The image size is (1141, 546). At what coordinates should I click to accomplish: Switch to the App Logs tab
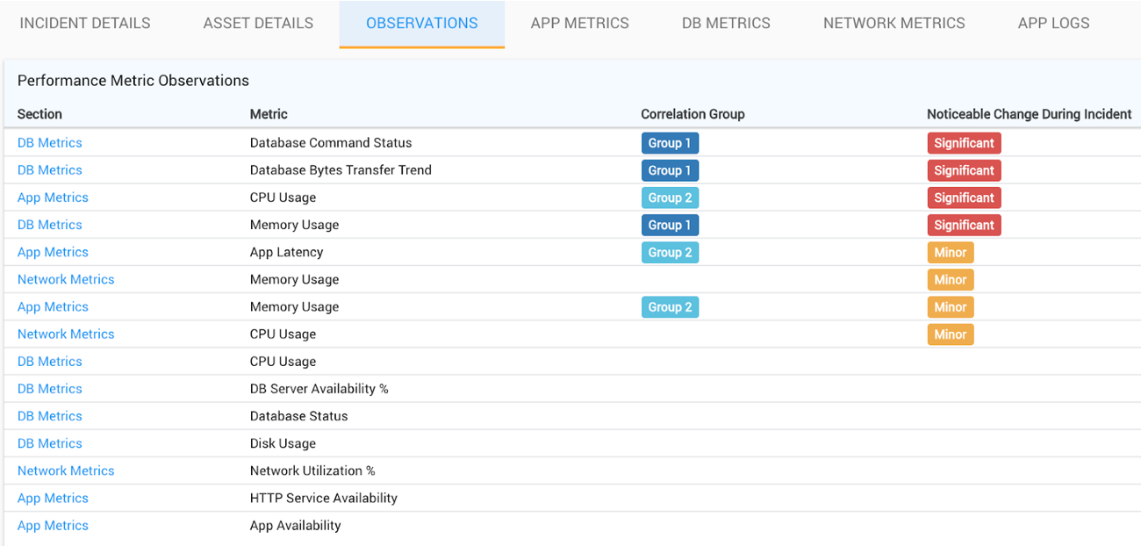pyautogui.click(x=1053, y=24)
